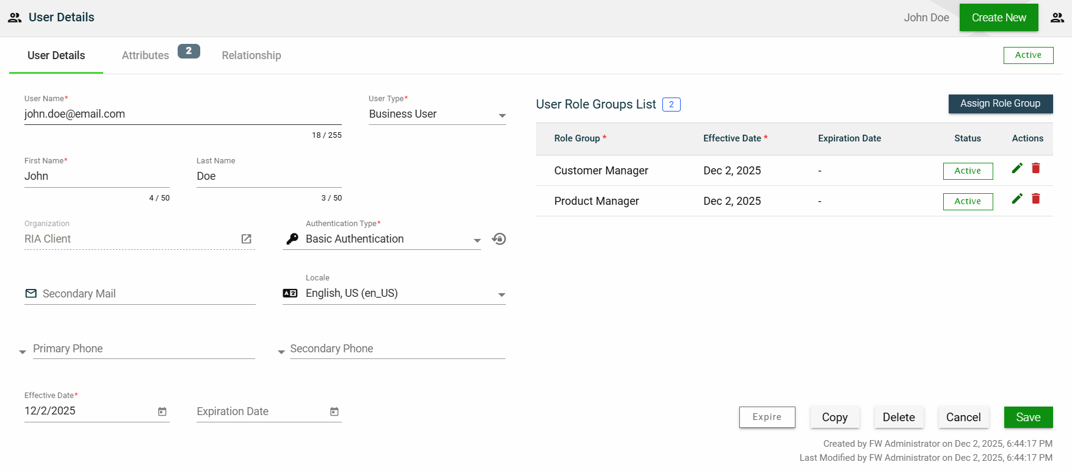Open Primary Phone country code dropdown
Screen dimensions: 1072x473
coord(23,352)
